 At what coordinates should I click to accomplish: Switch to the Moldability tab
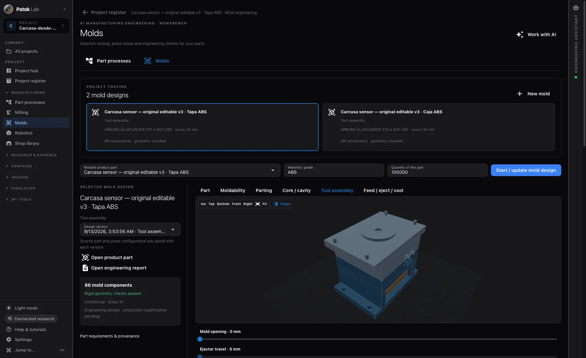click(x=233, y=190)
